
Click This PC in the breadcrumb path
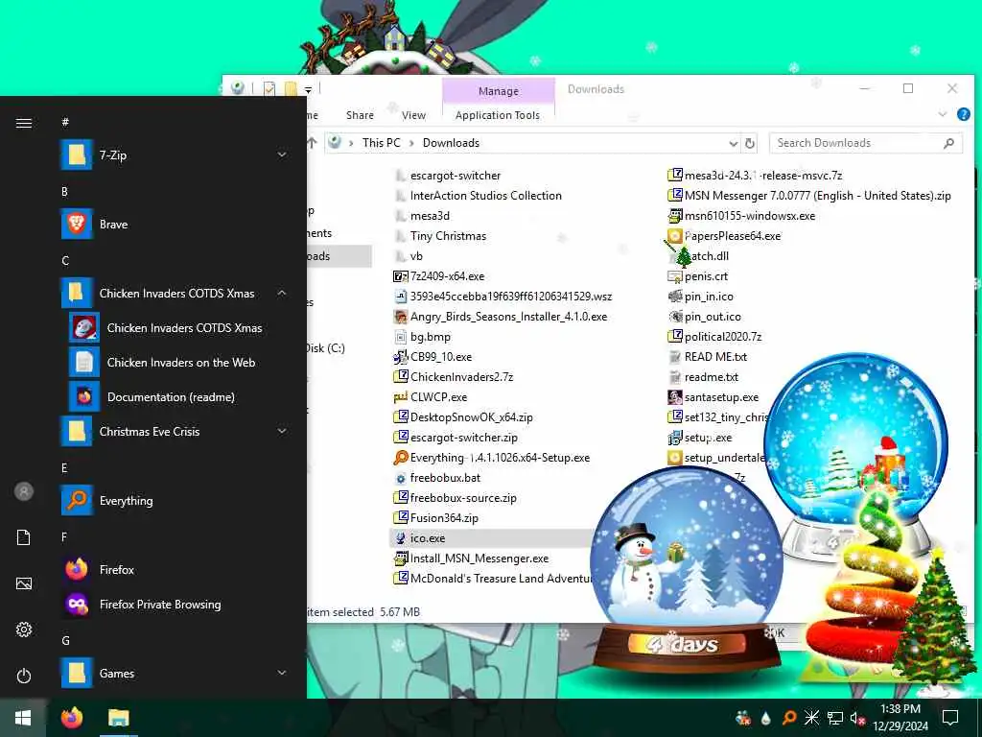381,143
